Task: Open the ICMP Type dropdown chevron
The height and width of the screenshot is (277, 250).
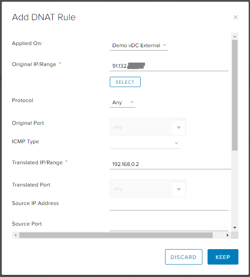Action: click(176, 143)
